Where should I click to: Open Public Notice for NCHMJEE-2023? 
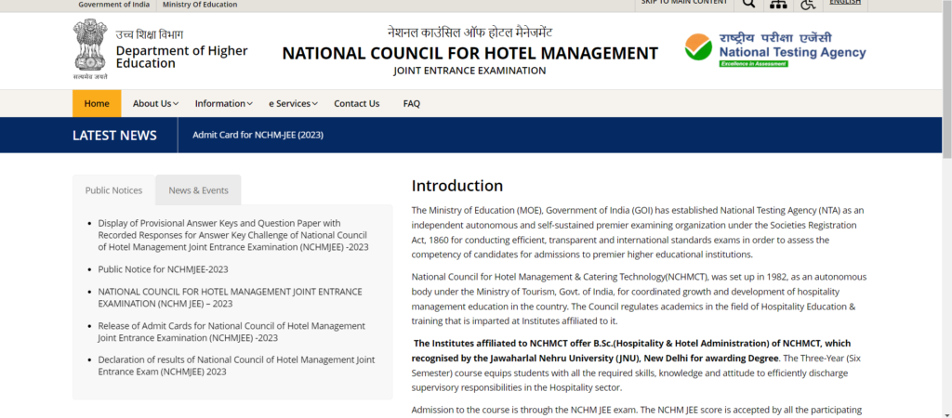tap(164, 269)
